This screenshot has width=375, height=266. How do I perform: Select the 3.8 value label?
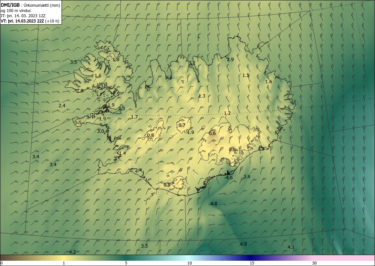[247, 177]
